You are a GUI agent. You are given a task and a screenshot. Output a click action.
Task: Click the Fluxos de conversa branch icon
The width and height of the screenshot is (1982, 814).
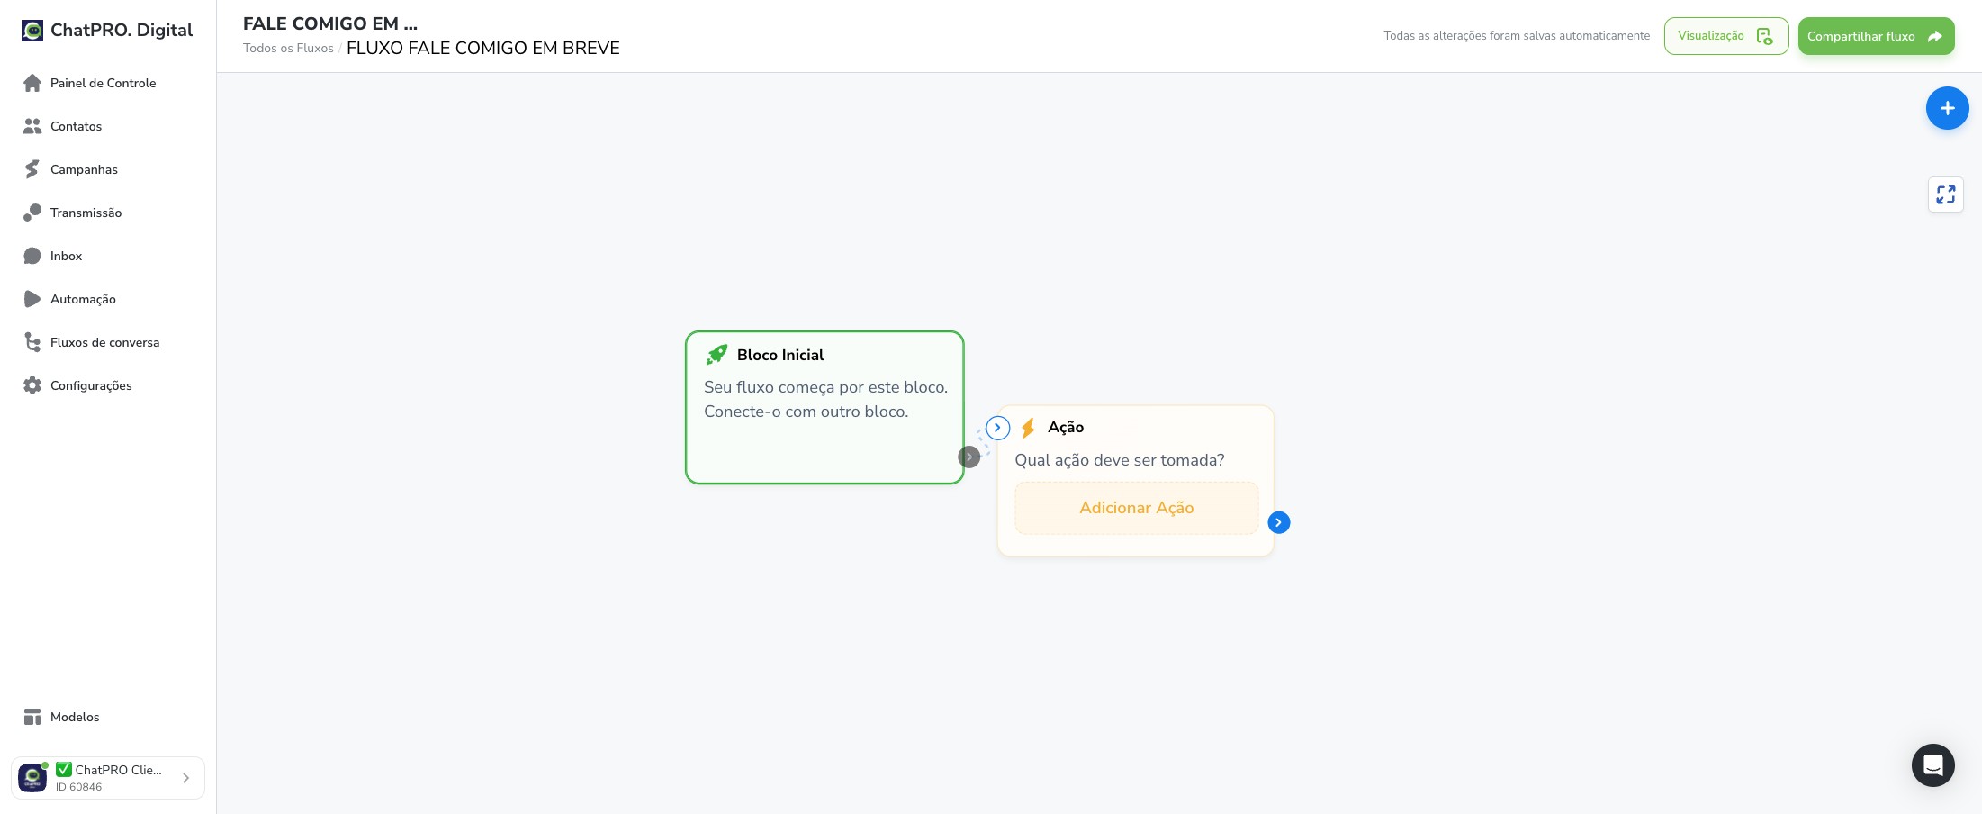pyautogui.click(x=32, y=342)
